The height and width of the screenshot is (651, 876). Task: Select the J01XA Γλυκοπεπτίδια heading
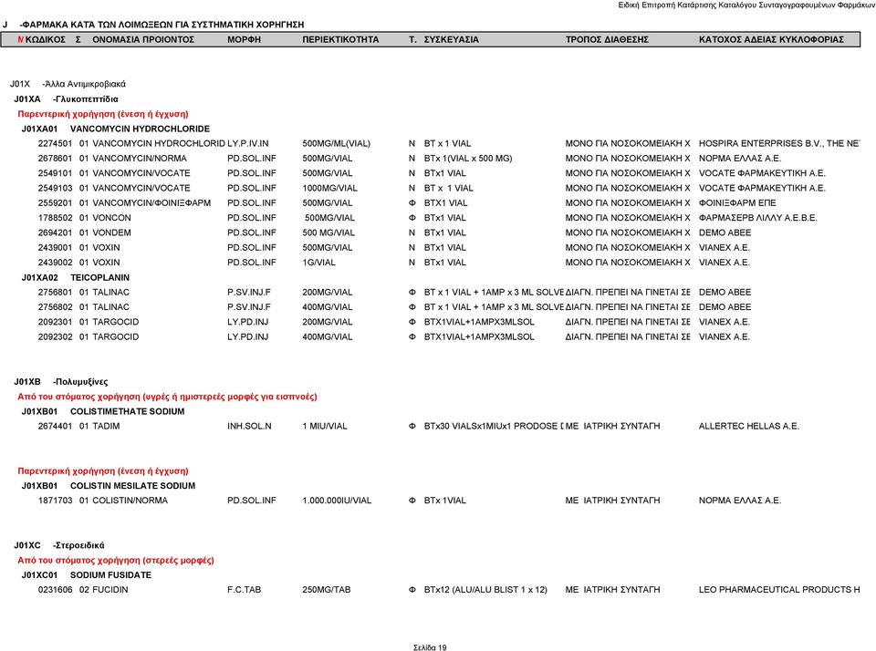[66, 99]
